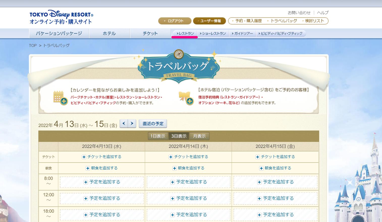Viewport: 382px width, 222px height.
Task: Switch to 月表示 view
Action: tap(199, 136)
